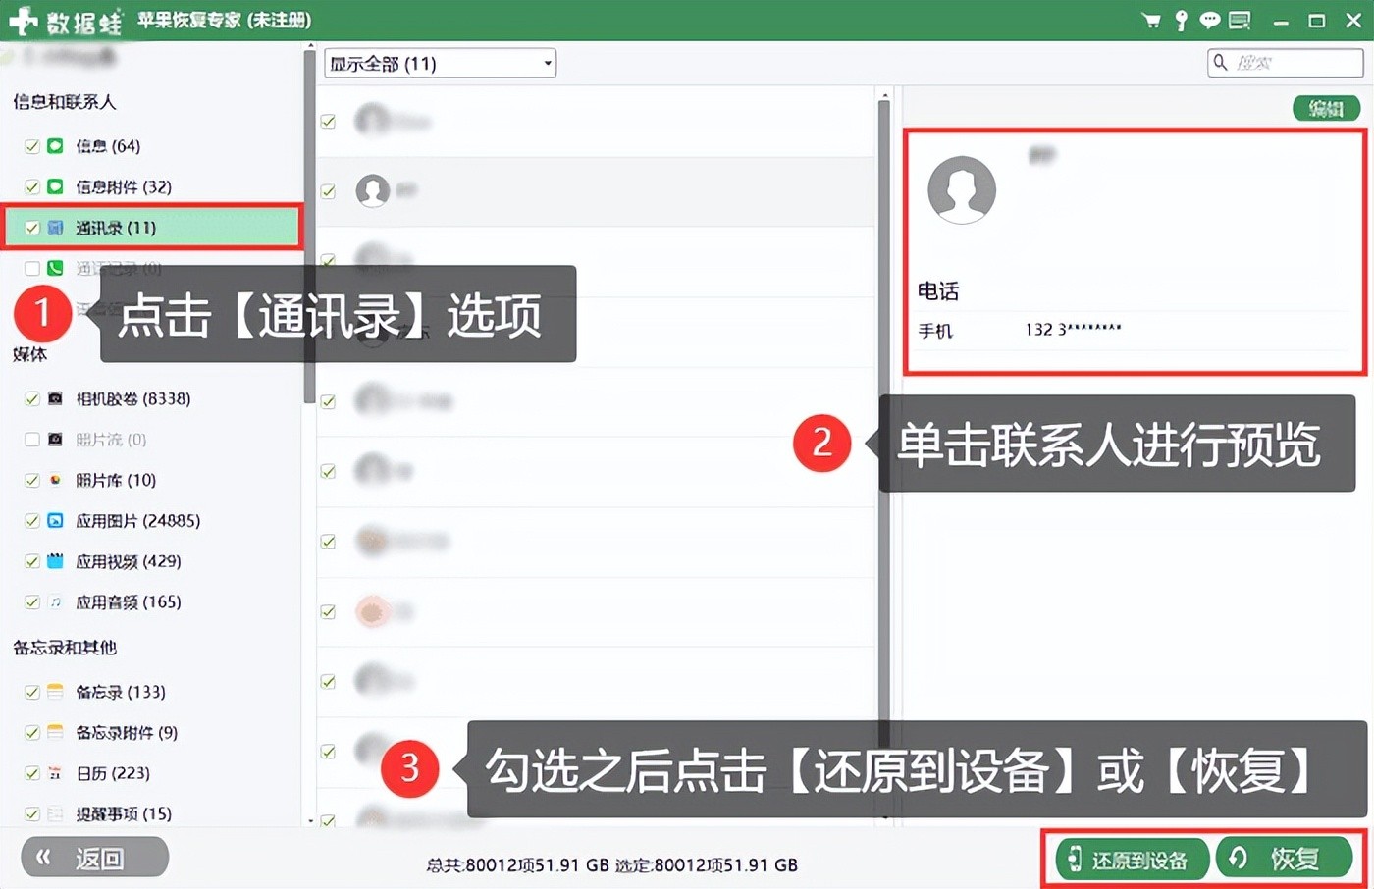Click the 返回 back button

[x=95, y=859]
